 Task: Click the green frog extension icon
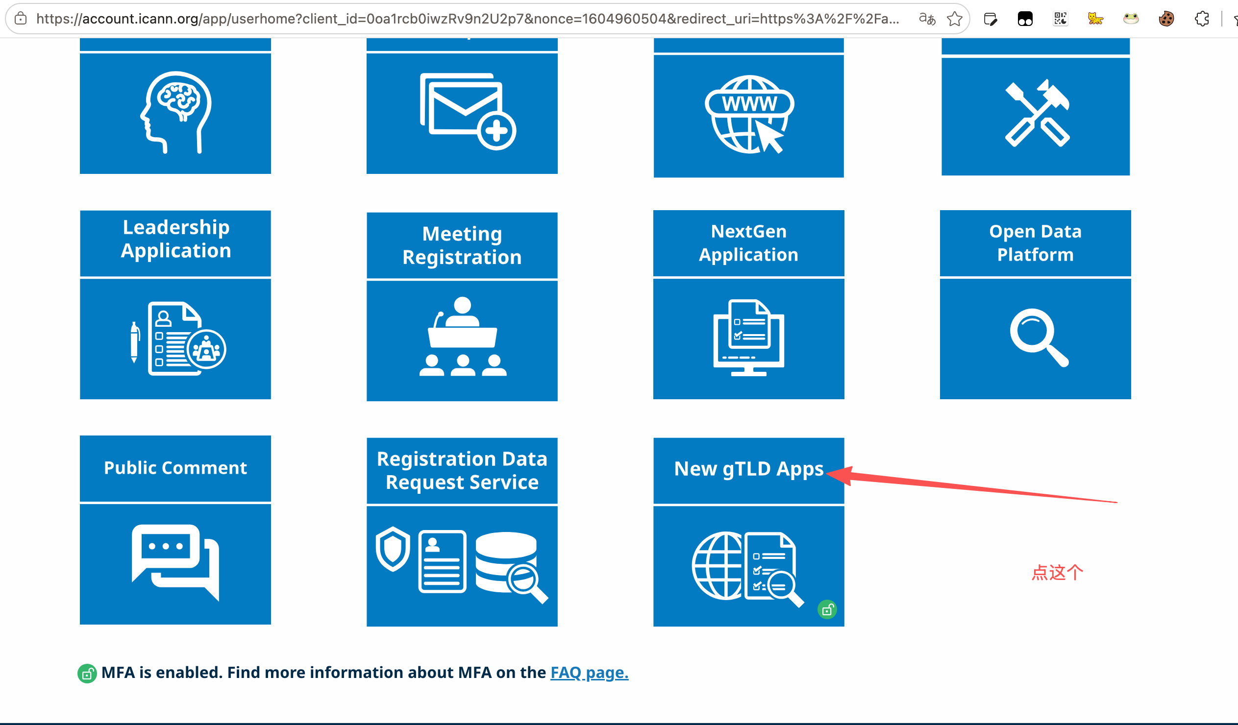[1131, 19]
